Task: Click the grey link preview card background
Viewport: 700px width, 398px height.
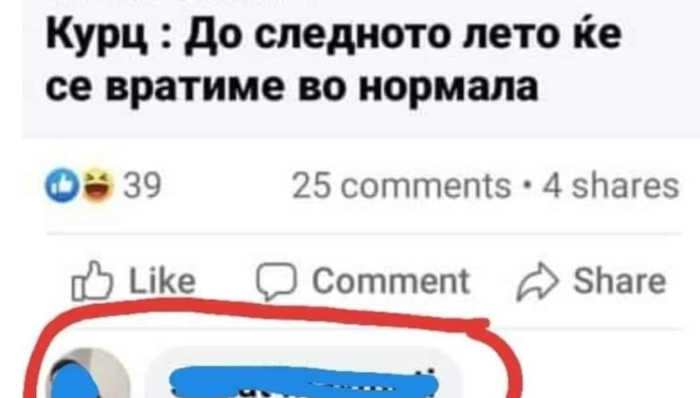Action: (x=361, y=69)
